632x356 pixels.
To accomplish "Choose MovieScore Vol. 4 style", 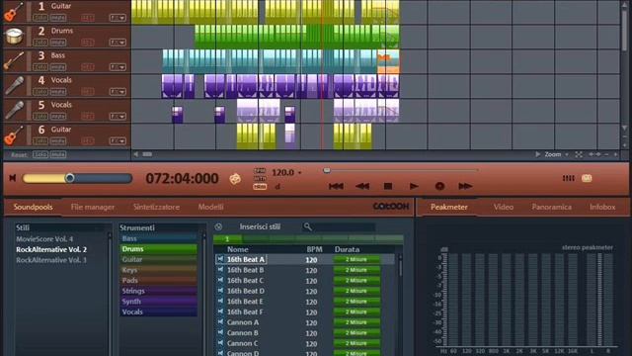I will 44,239.
